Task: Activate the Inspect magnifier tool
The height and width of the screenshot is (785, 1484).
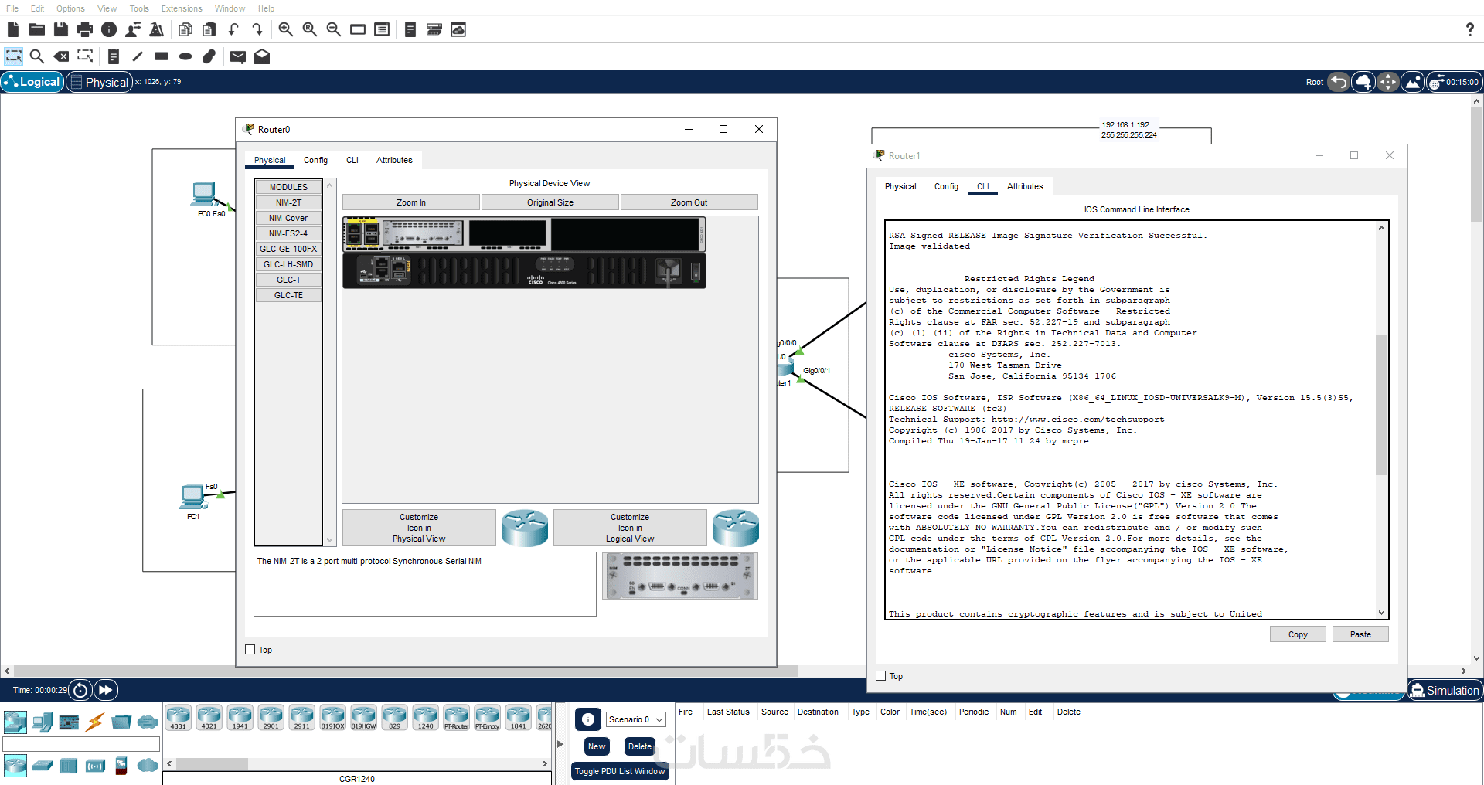Action: point(37,56)
